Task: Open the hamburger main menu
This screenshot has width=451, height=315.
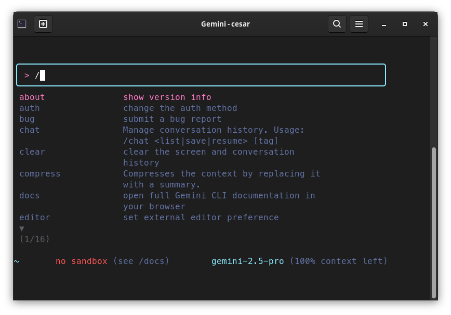Action: click(359, 24)
